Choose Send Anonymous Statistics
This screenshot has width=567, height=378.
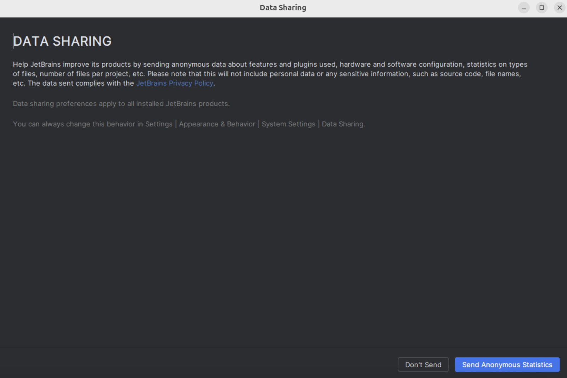507,365
